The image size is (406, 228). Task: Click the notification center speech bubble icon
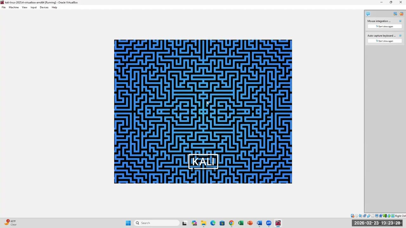point(368,14)
